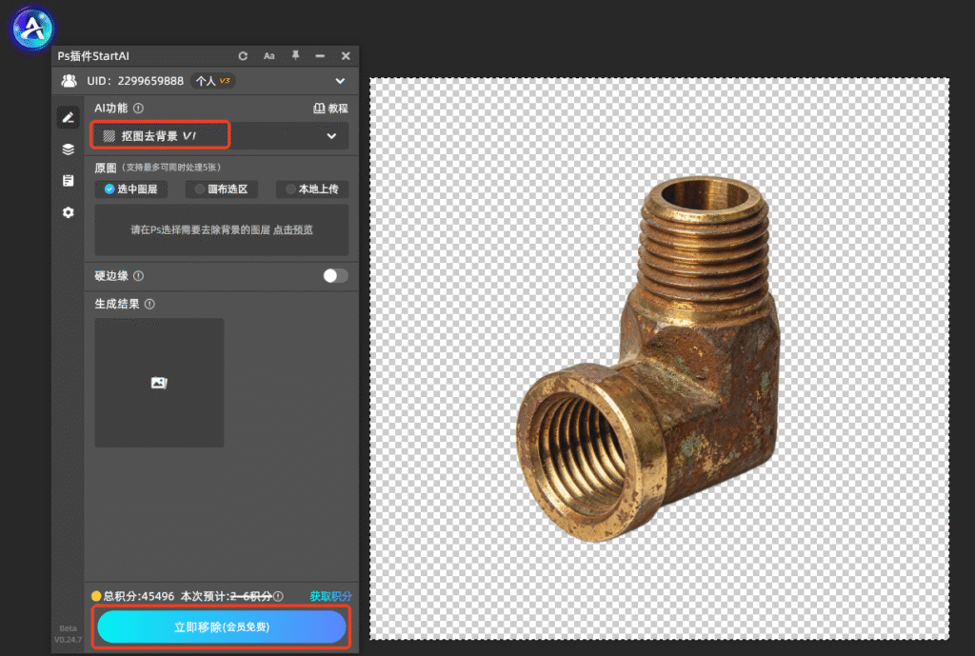Click the gold coin 总积分 icon
This screenshot has width=975, height=656.
(96, 596)
